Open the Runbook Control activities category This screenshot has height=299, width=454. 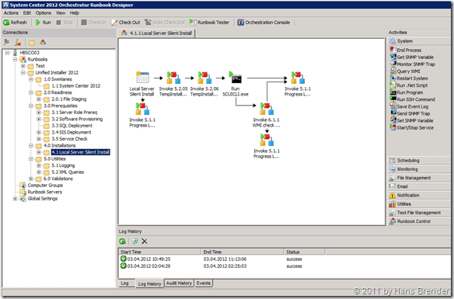[x=419, y=221]
